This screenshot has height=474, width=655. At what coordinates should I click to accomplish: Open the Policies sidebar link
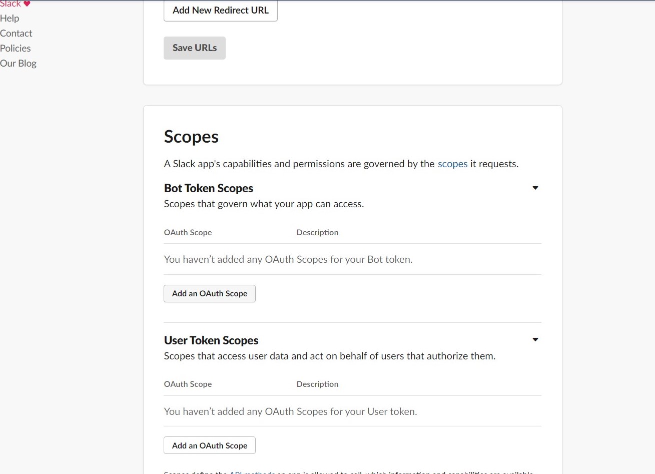coord(16,49)
